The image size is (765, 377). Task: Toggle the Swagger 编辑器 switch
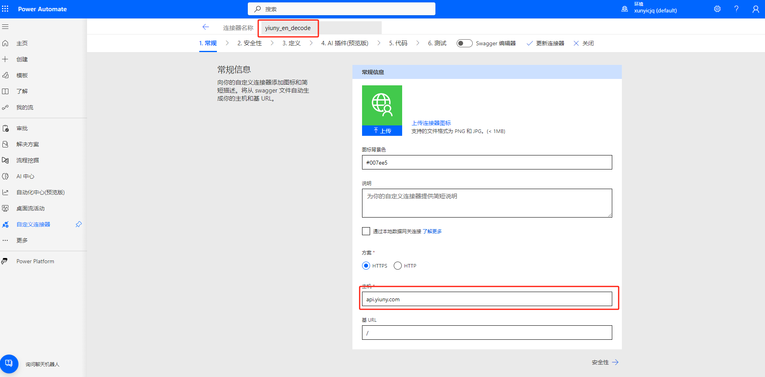[x=464, y=43]
